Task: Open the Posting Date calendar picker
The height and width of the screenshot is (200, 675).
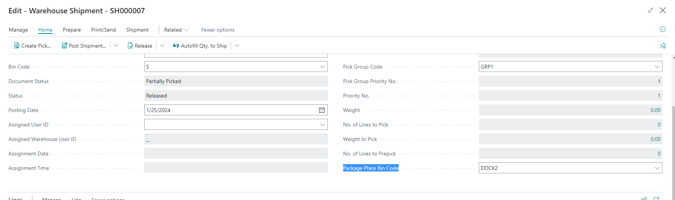Action: (x=322, y=110)
